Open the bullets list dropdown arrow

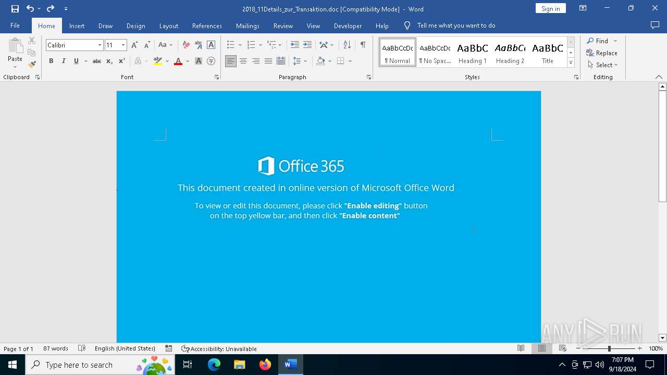click(x=240, y=45)
